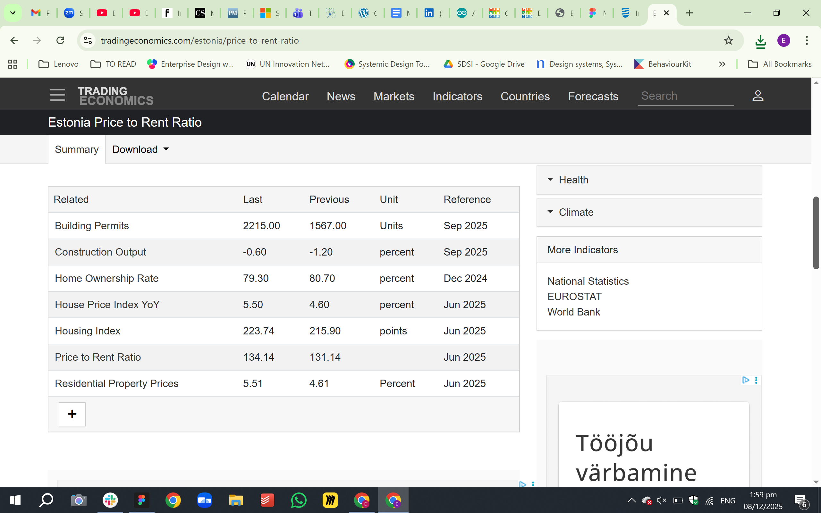Open WhatsApp from the taskbar
Viewport: 821px width, 513px height.
pyautogui.click(x=299, y=500)
